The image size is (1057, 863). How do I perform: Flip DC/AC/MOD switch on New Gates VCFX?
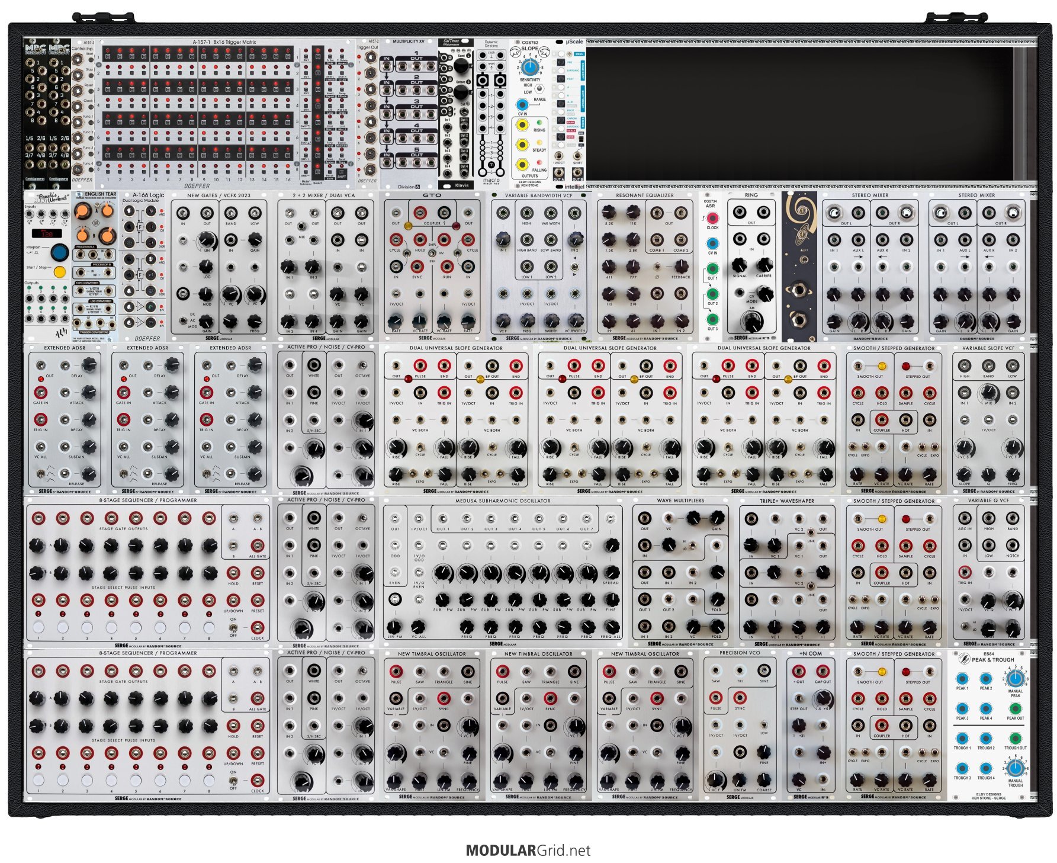pyautogui.click(x=183, y=320)
